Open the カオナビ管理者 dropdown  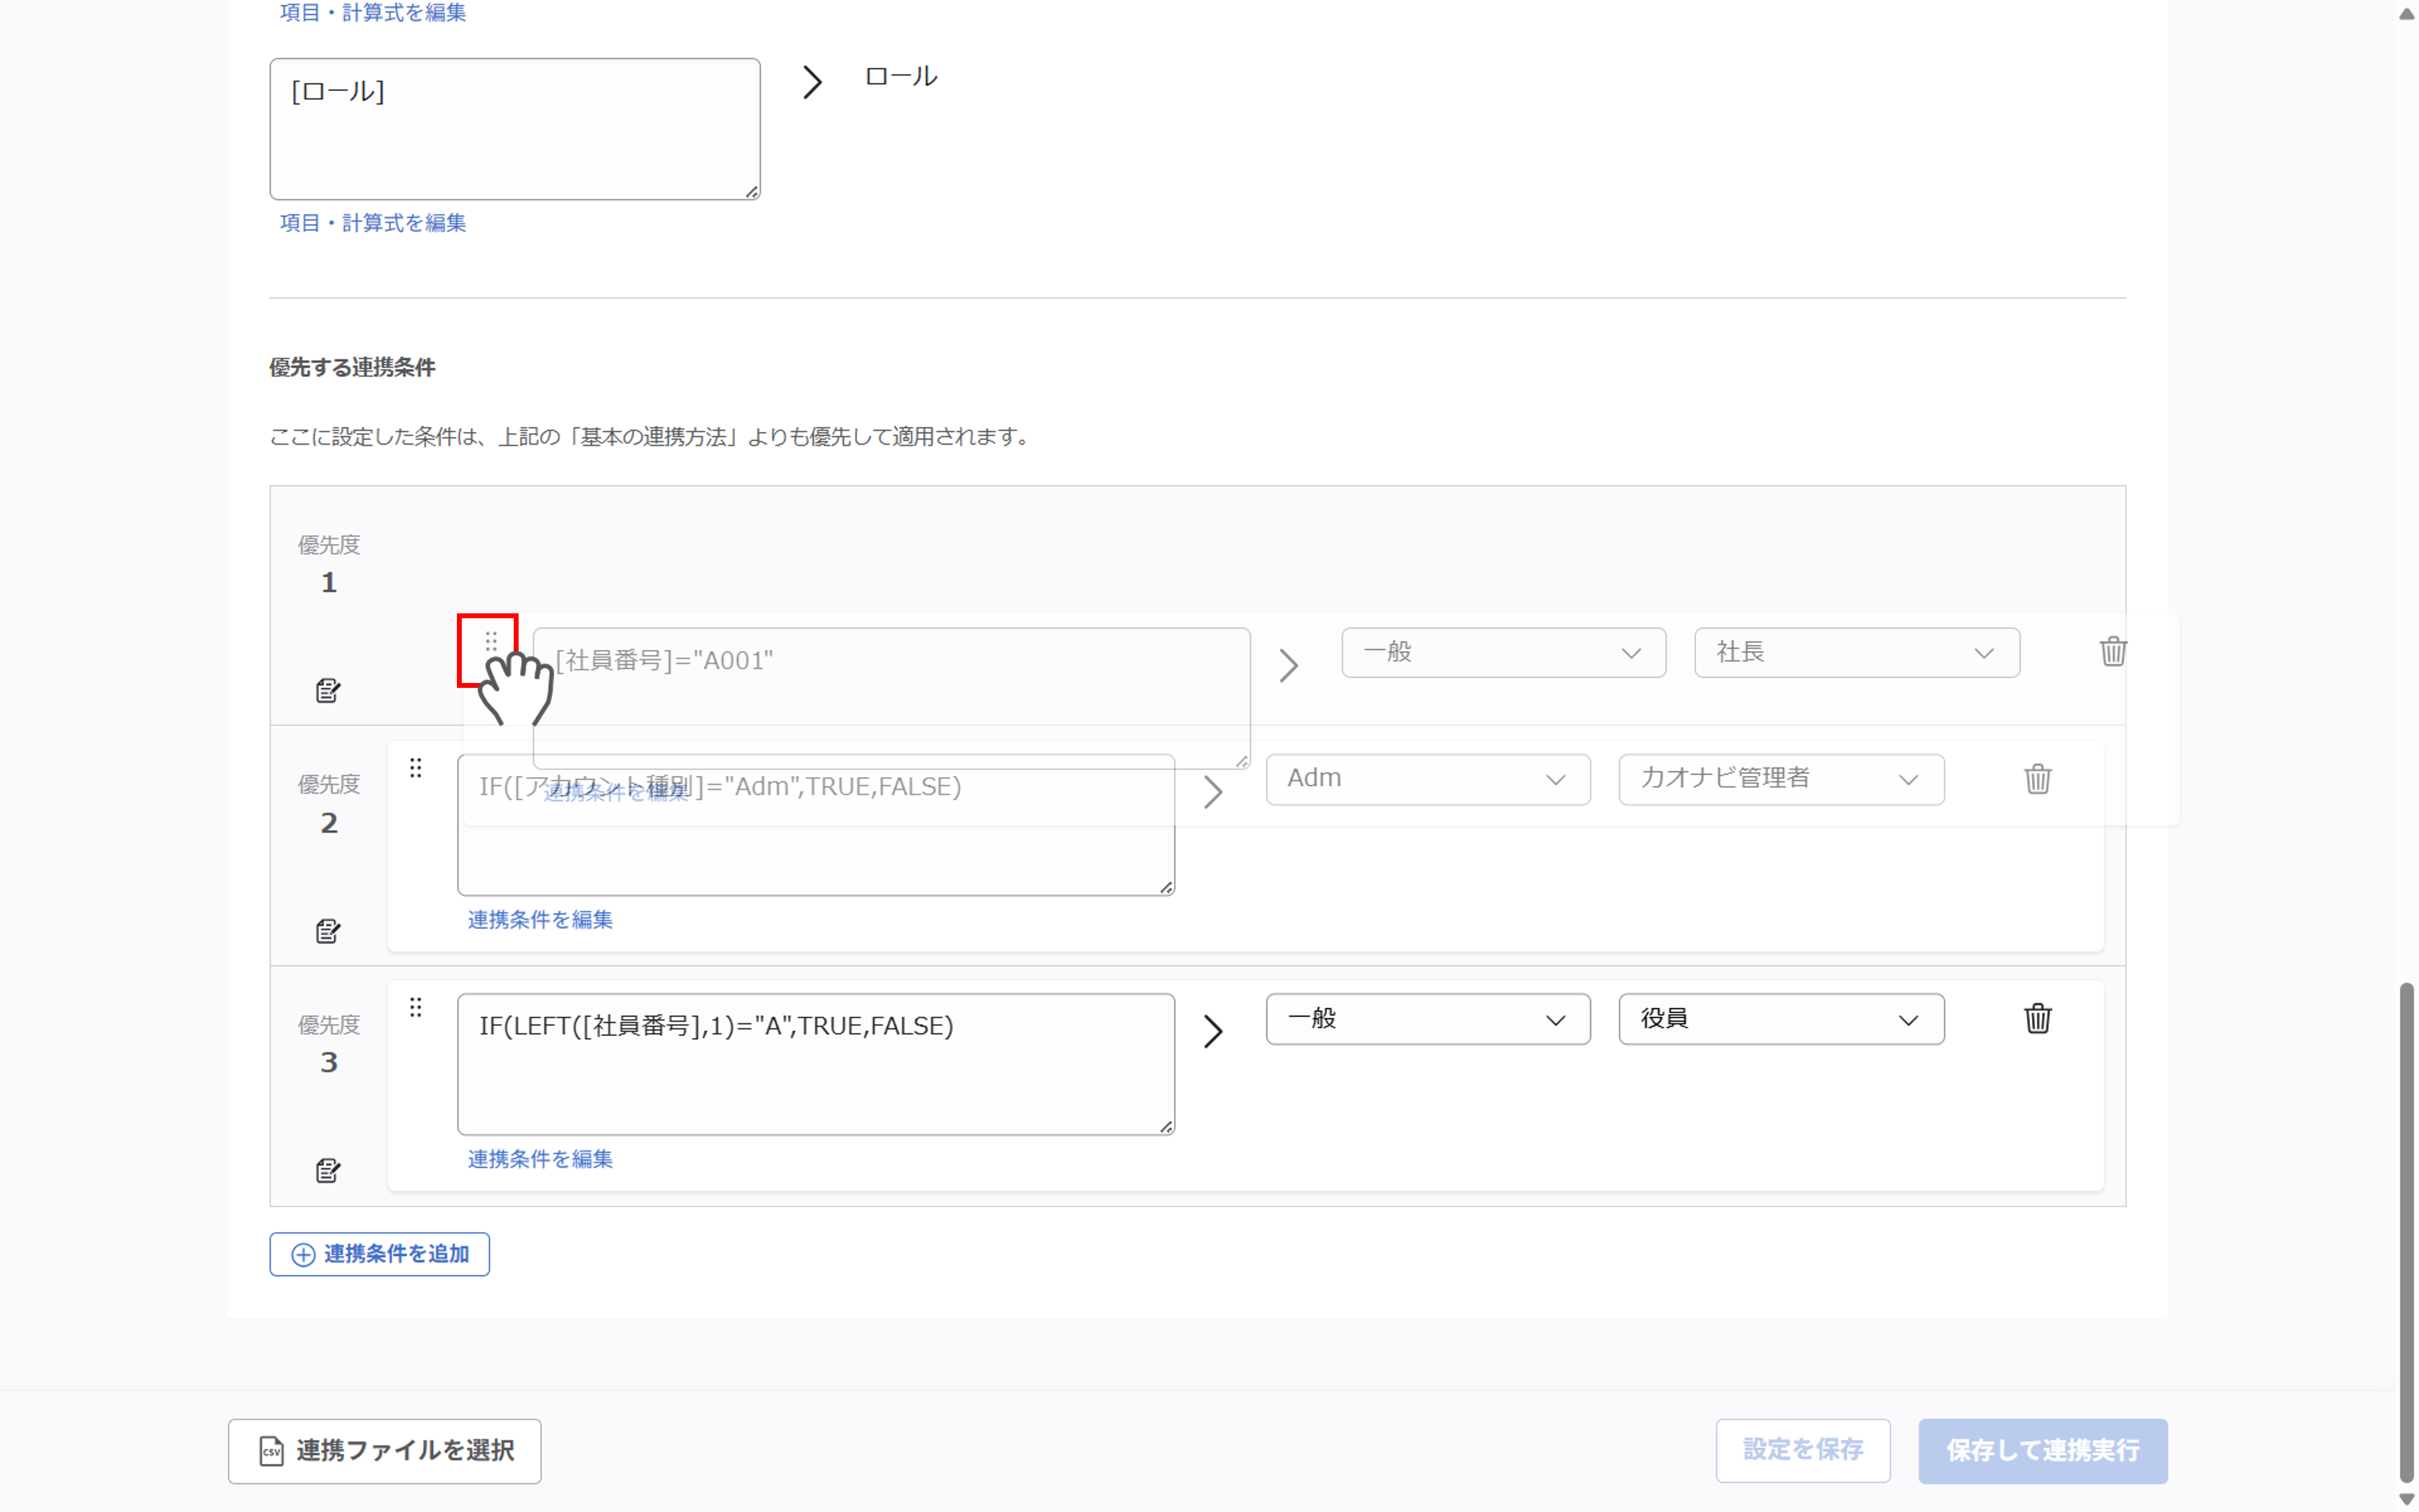tap(1781, 779)
